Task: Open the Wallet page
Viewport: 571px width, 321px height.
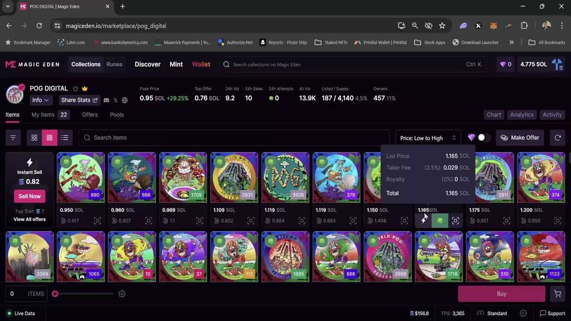Action: pyautogui.click(x=201, y=64)
